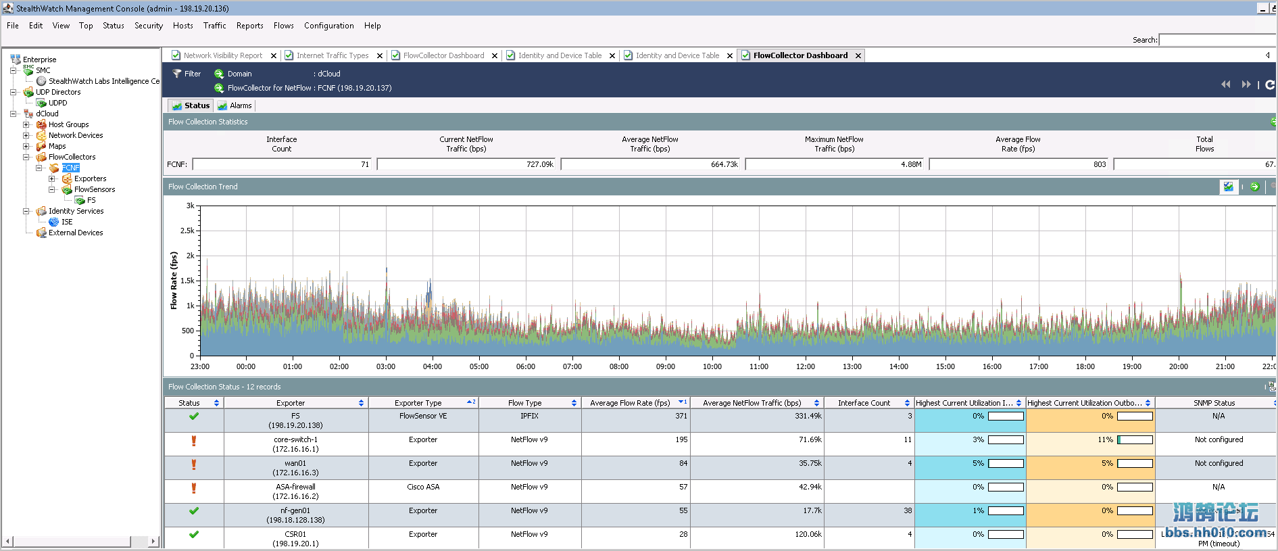The width and height of the screenshot is (1278, 551).
Task: Switch to the Network Visibility Report tab
Action: pyautogui.click(x=223, y=55)
